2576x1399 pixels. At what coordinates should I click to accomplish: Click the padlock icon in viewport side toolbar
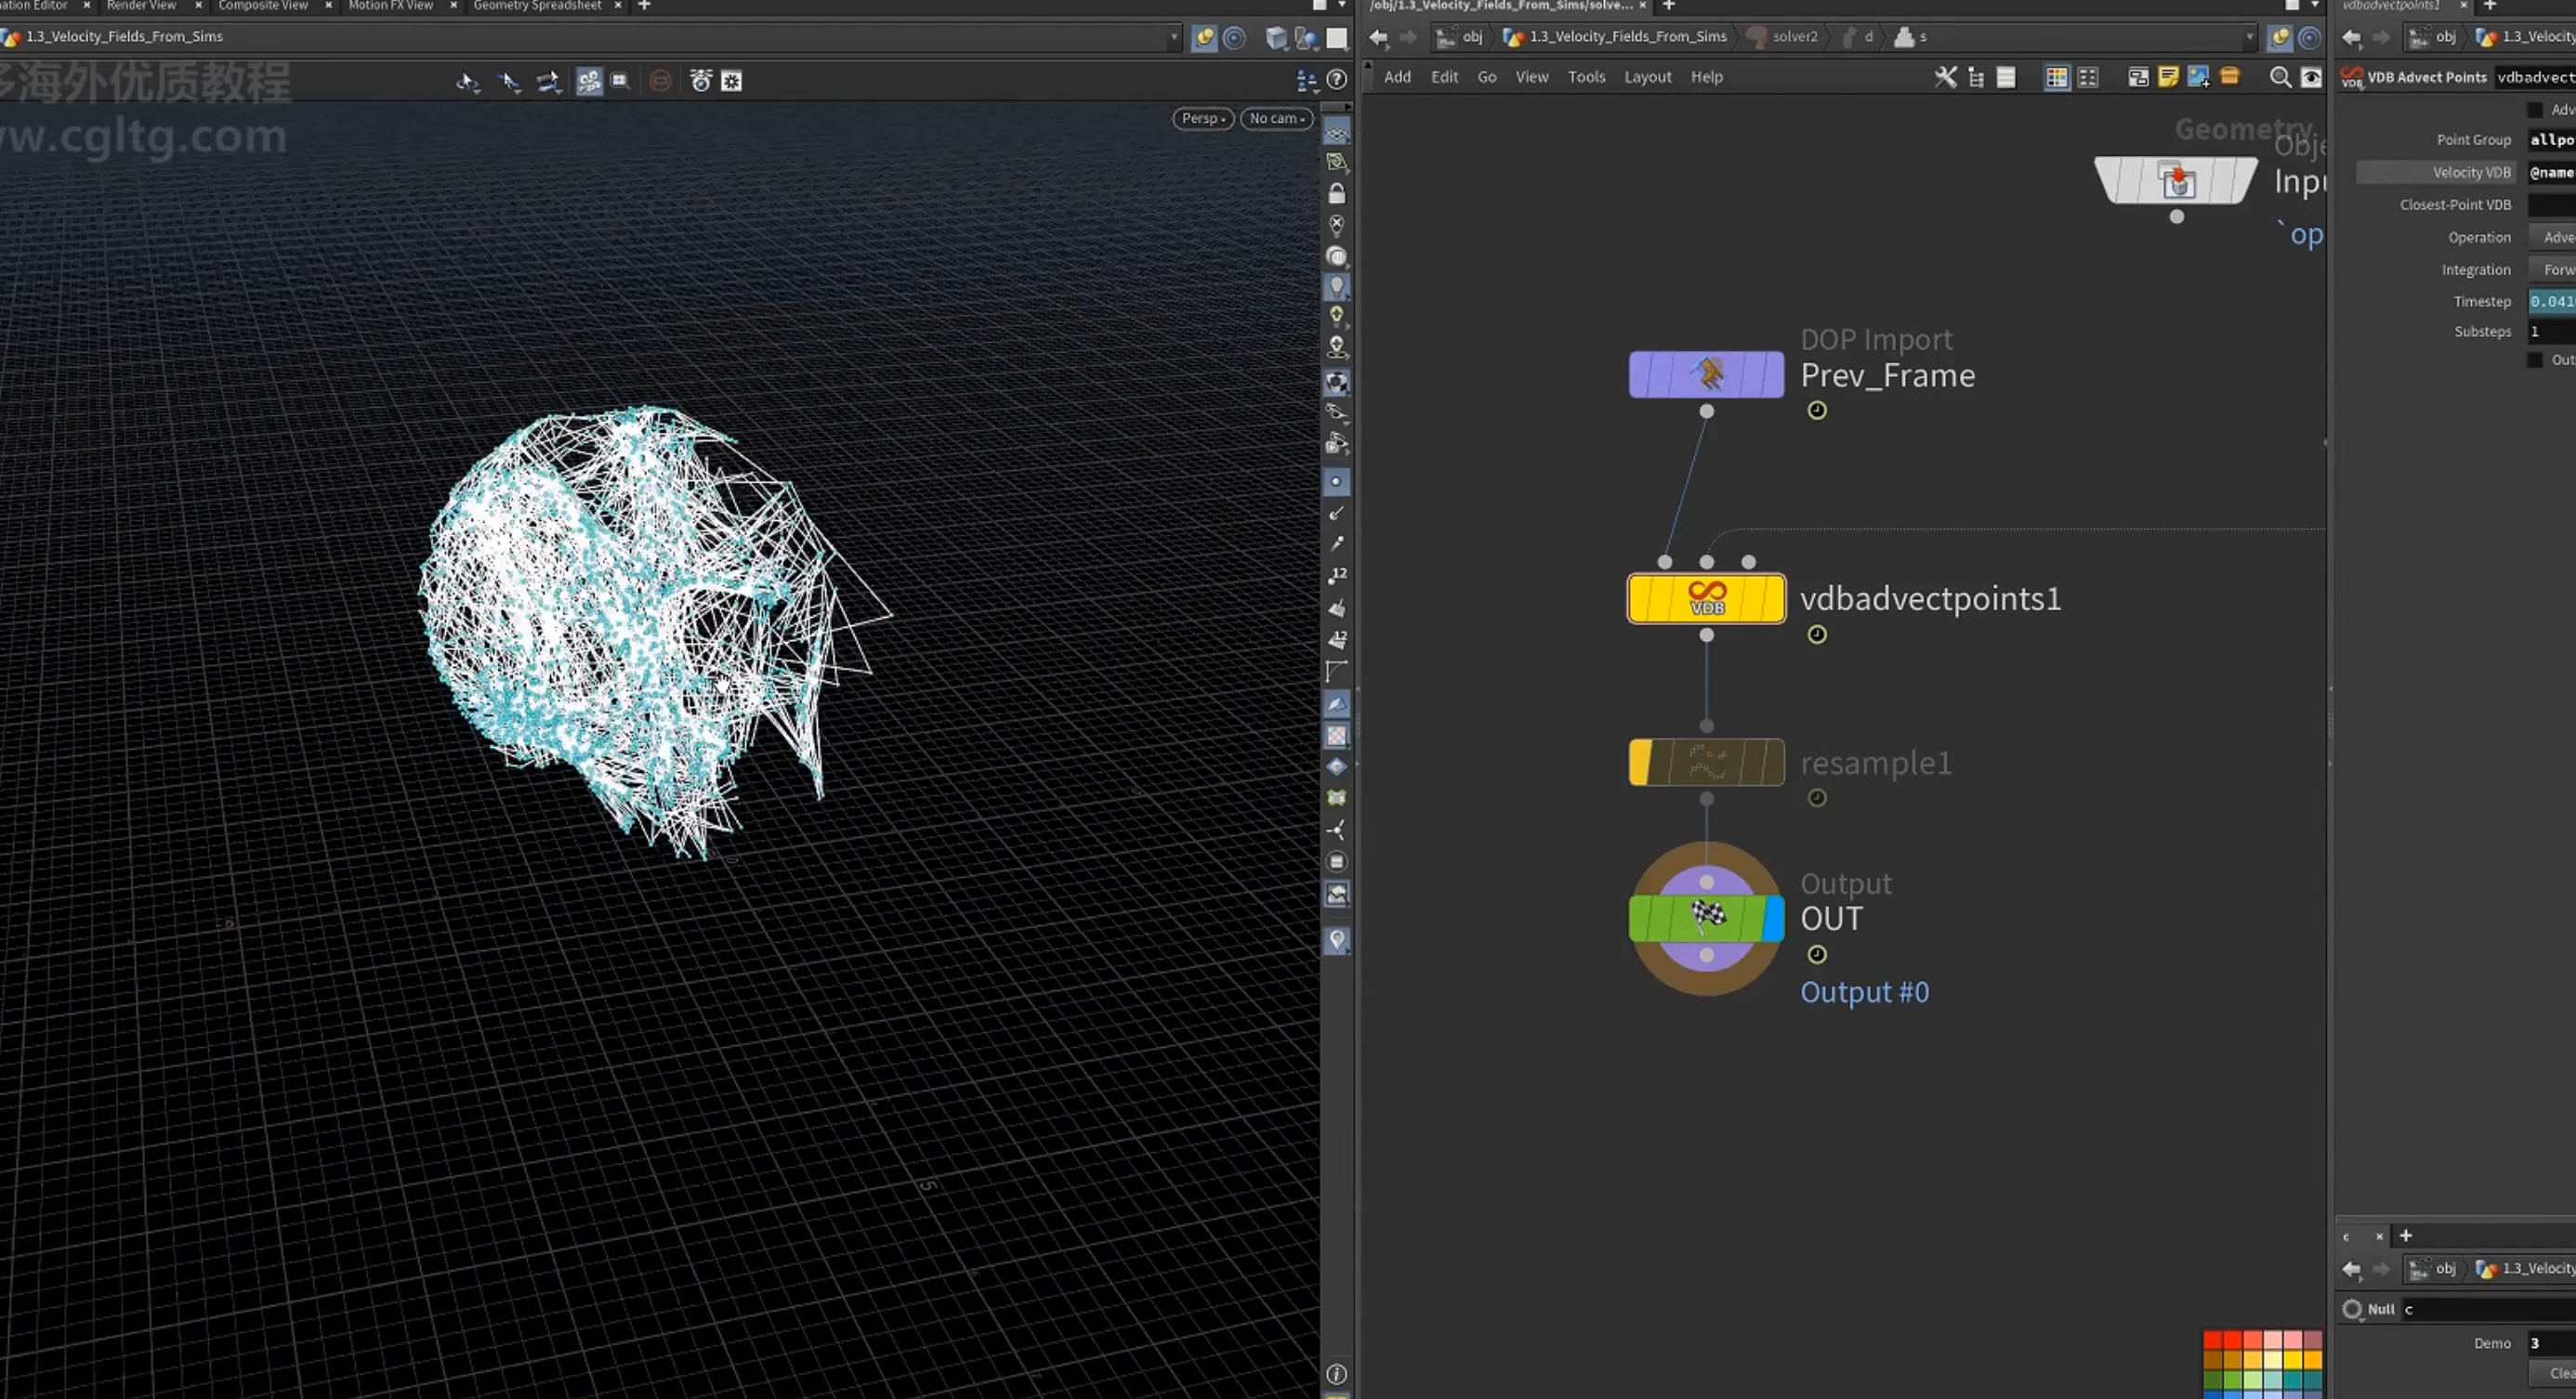pos(1337,193)
